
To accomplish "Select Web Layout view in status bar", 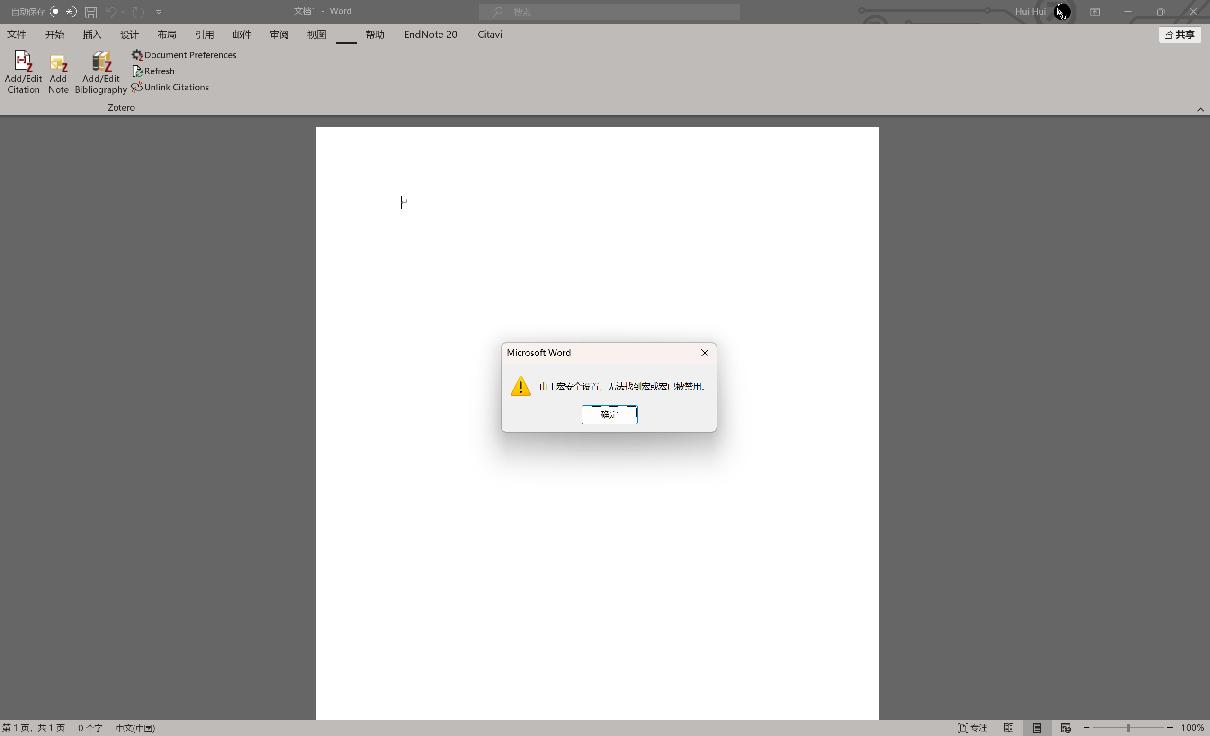I will [x=1065, y=727].
